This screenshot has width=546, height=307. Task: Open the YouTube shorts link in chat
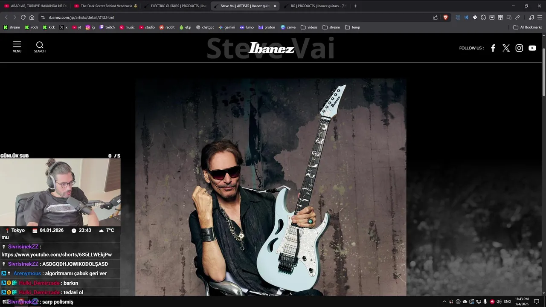tap(57, 255)
